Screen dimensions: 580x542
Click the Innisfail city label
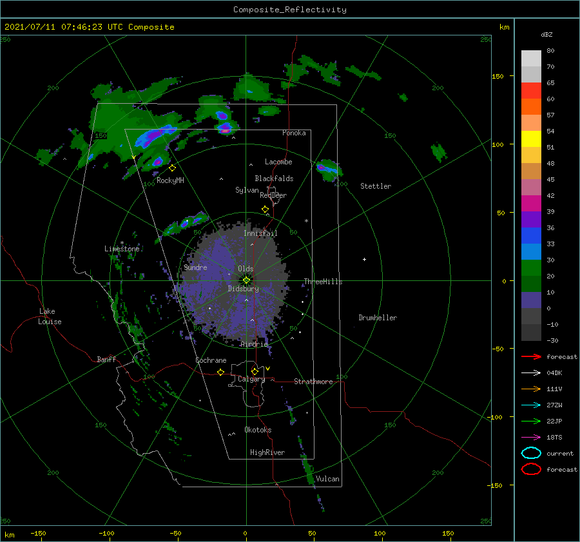260,233
